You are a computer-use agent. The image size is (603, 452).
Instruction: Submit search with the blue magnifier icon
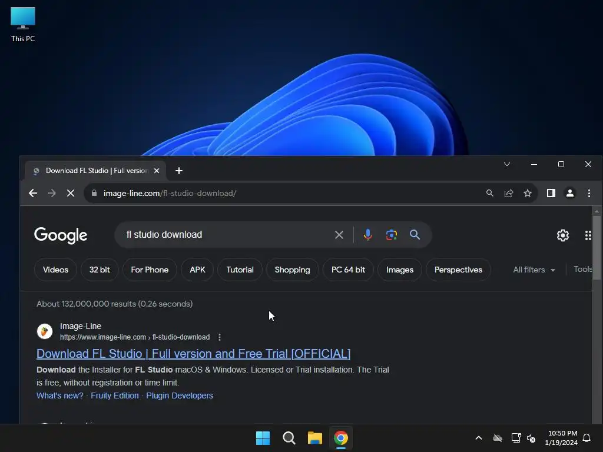(415, 234)
